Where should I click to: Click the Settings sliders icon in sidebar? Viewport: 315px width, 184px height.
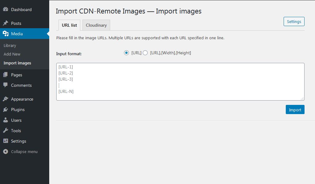click(x=6, y=141)
